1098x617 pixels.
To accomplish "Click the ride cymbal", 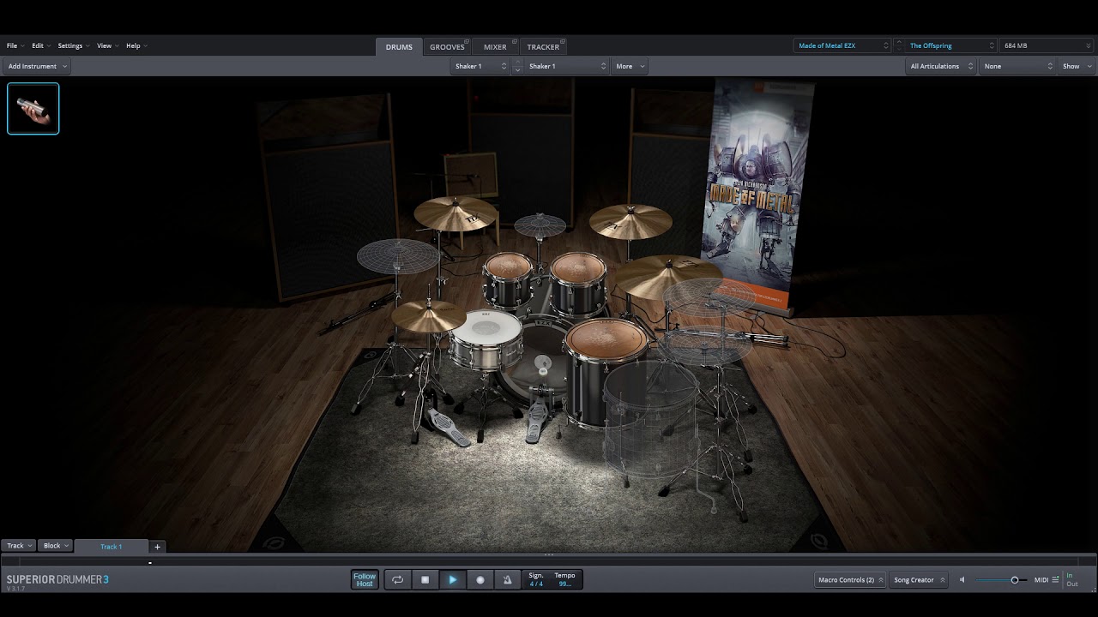I will (x=669, y=277).
